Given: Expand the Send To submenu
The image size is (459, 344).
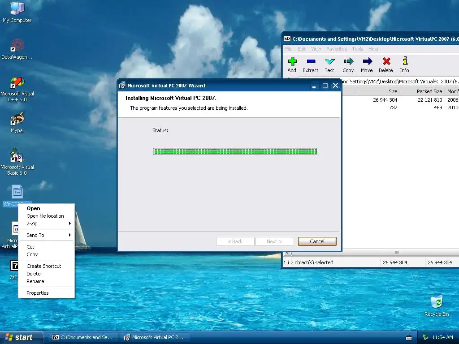Looking at the screenshot, I should [46, 235].
